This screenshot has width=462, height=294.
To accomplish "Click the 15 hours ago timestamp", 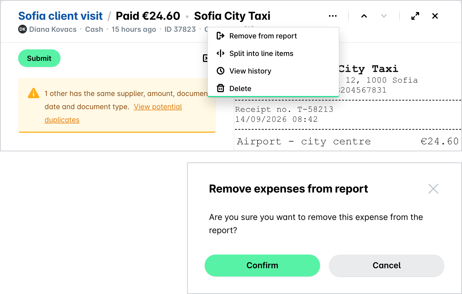I will click(134, 29).
